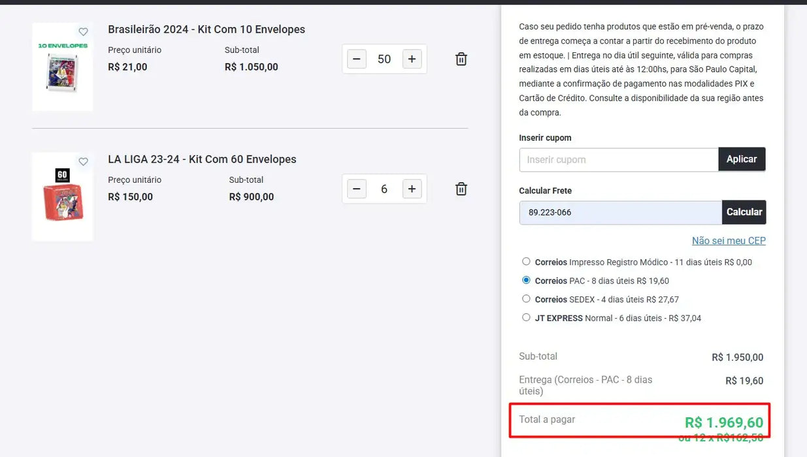Add Brasileirão 2024 kit to wishlist

83,31
